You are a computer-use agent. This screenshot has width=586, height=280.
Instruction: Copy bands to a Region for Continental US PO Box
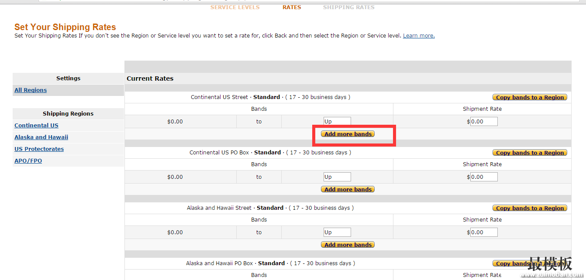click(530, 153)
